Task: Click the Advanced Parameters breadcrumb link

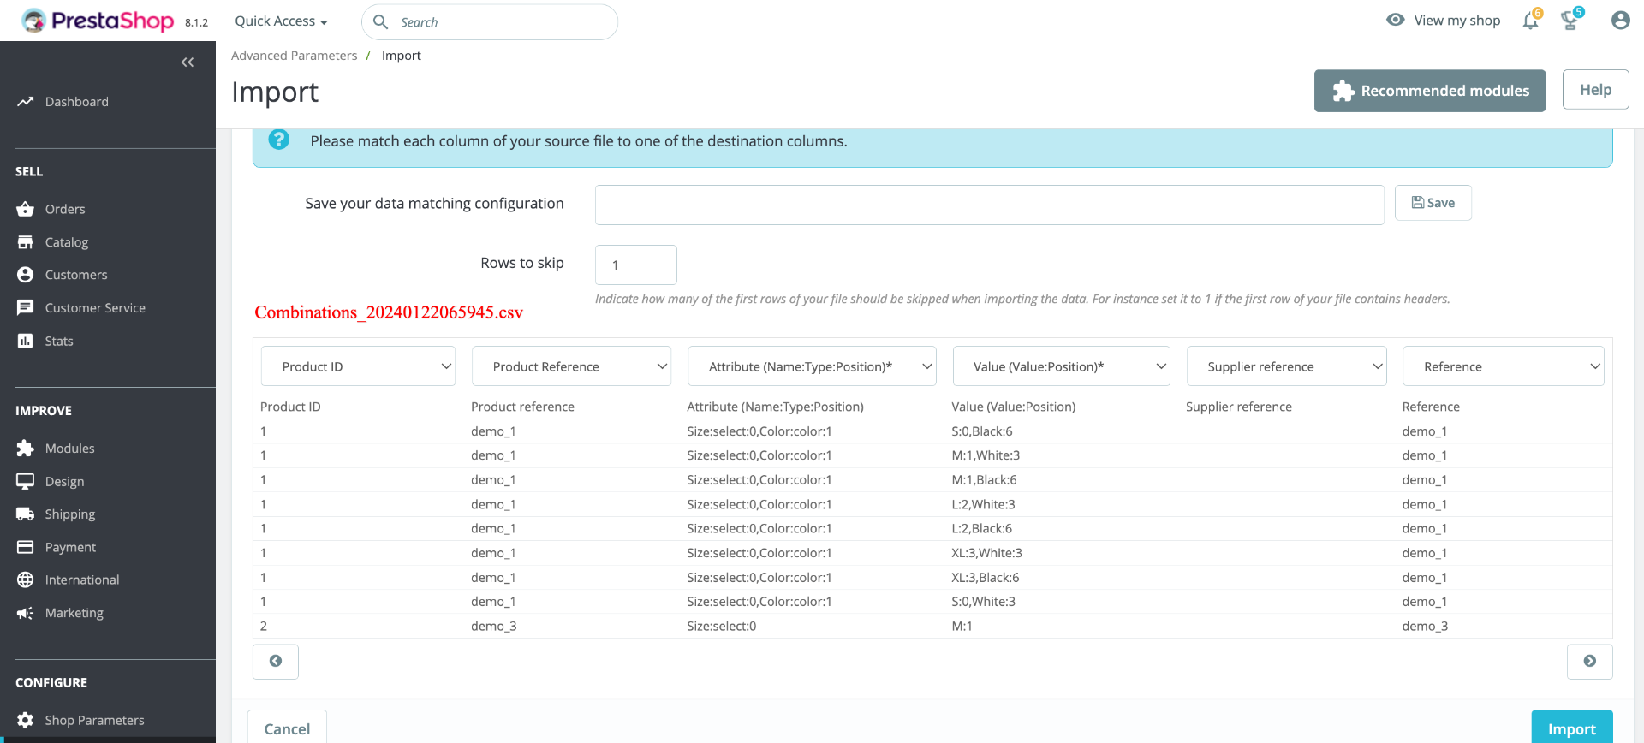Action: [x=295, y=56]
